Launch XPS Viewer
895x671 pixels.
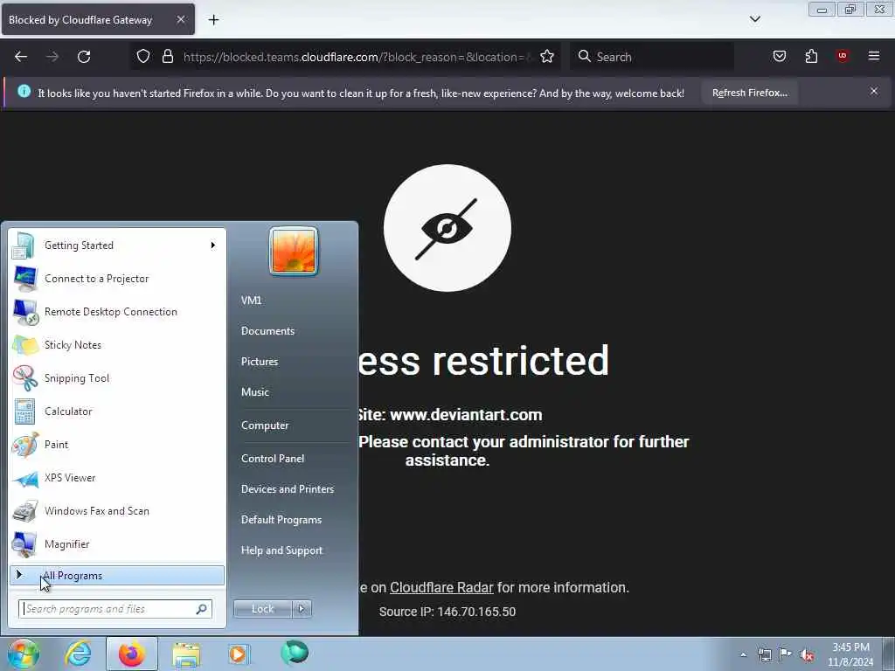[x=117, y=478]
